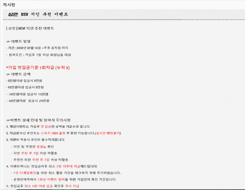Select the post title banner '상언 NEW 지인 추천 이벤트'
The image size is (245, 190).
[x=38, y=15]
